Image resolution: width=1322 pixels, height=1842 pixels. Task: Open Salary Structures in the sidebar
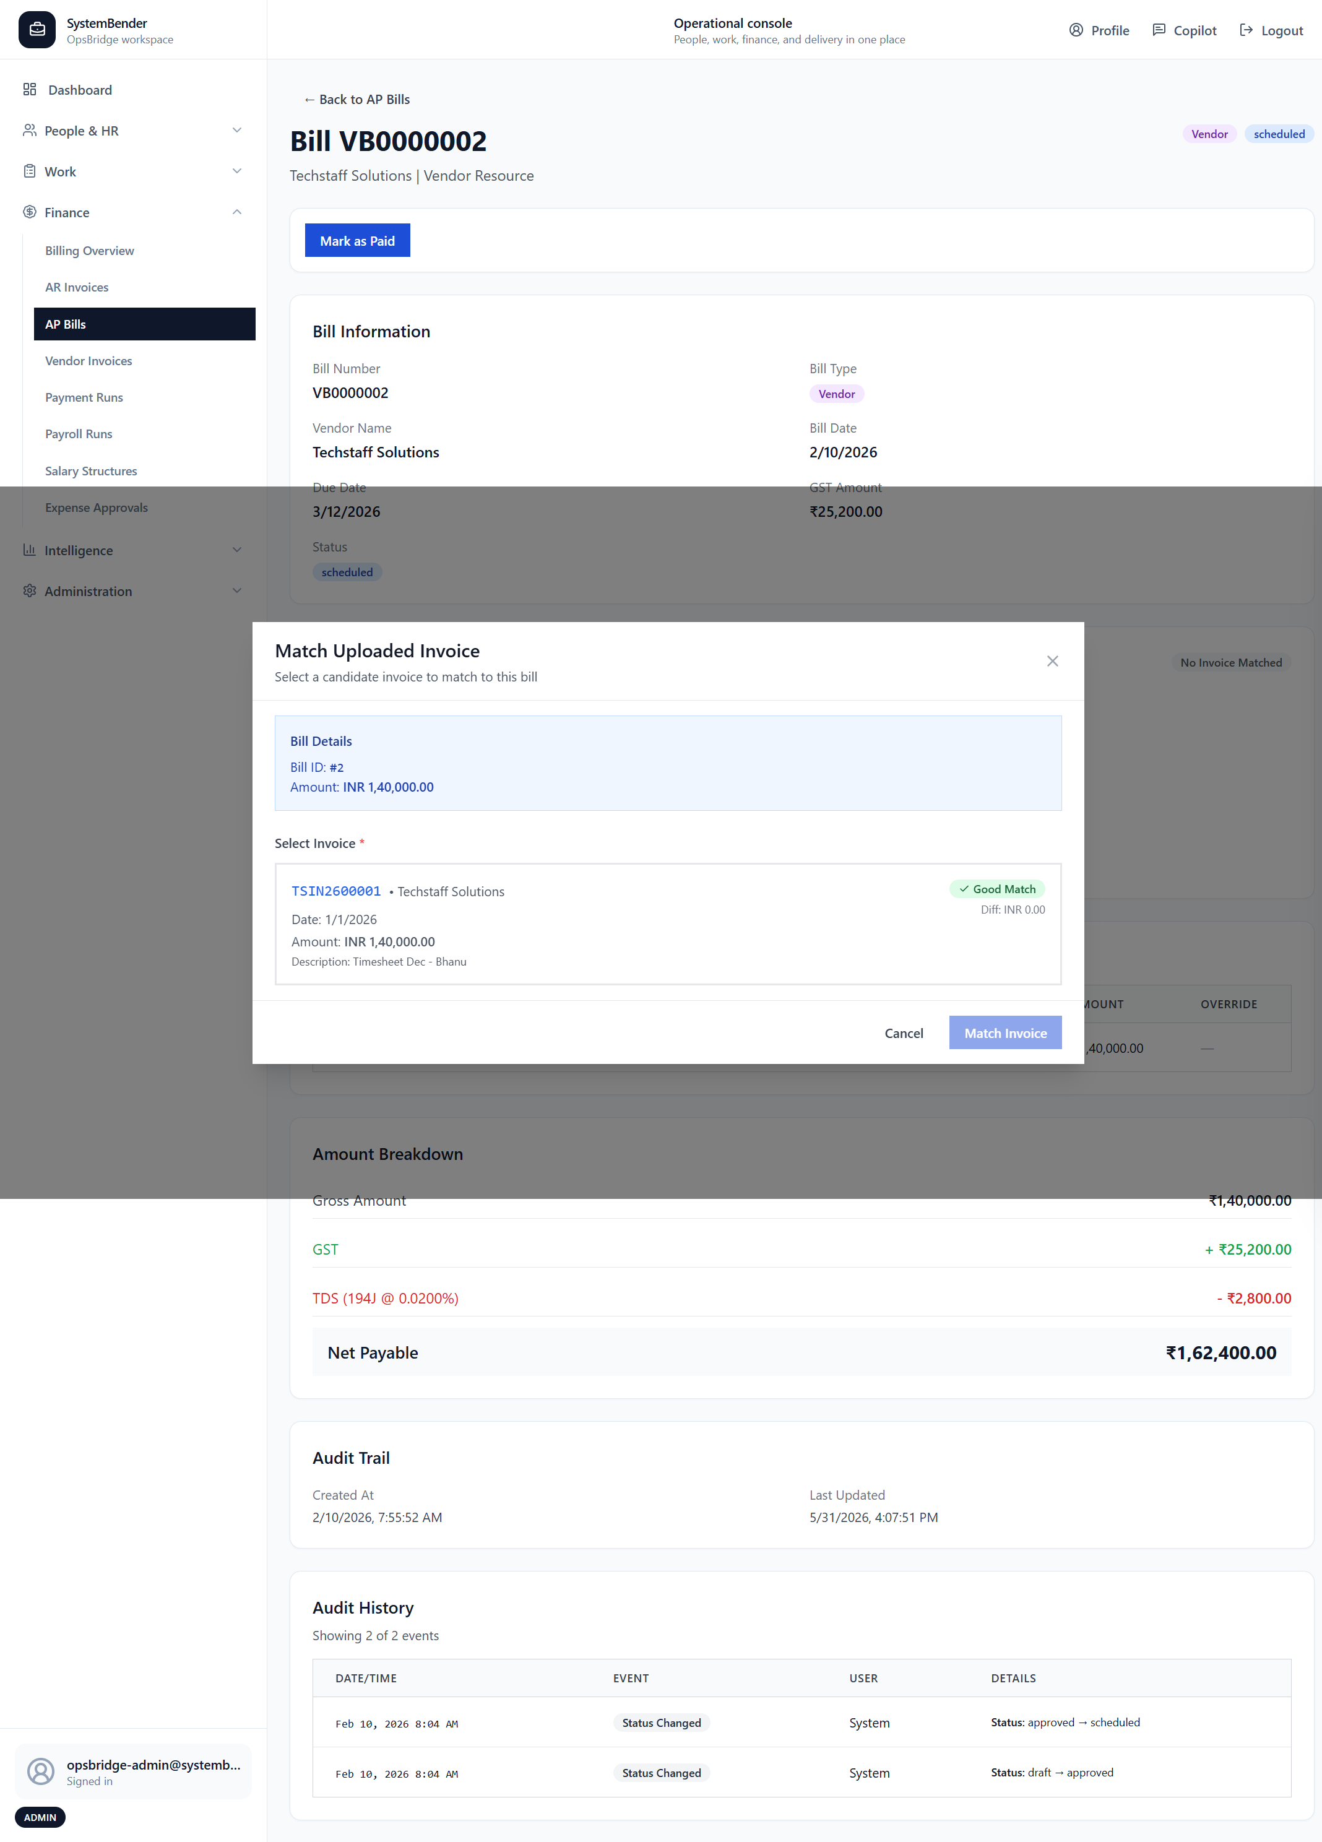pos(145,471)
